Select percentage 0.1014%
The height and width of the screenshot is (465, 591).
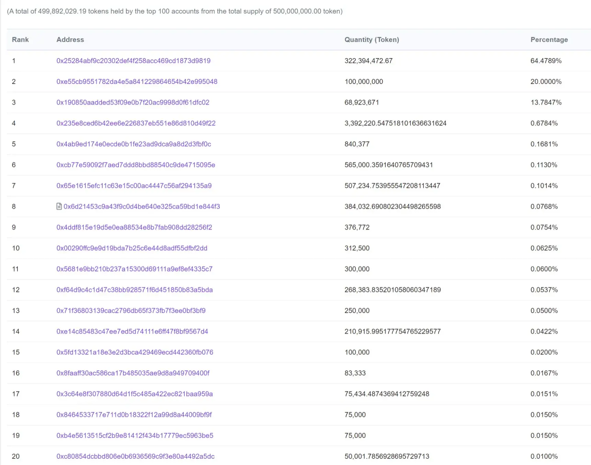(x=544, y=186)
